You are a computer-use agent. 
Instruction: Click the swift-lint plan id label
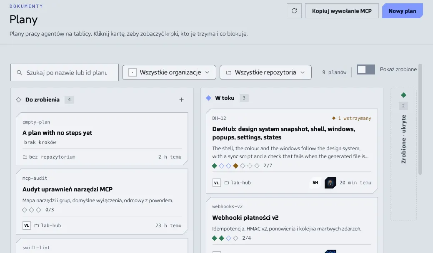coord(36,248)
